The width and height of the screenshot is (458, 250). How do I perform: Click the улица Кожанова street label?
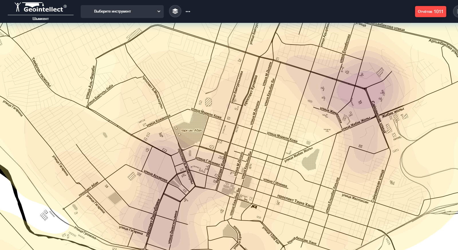tap(158, 121)
